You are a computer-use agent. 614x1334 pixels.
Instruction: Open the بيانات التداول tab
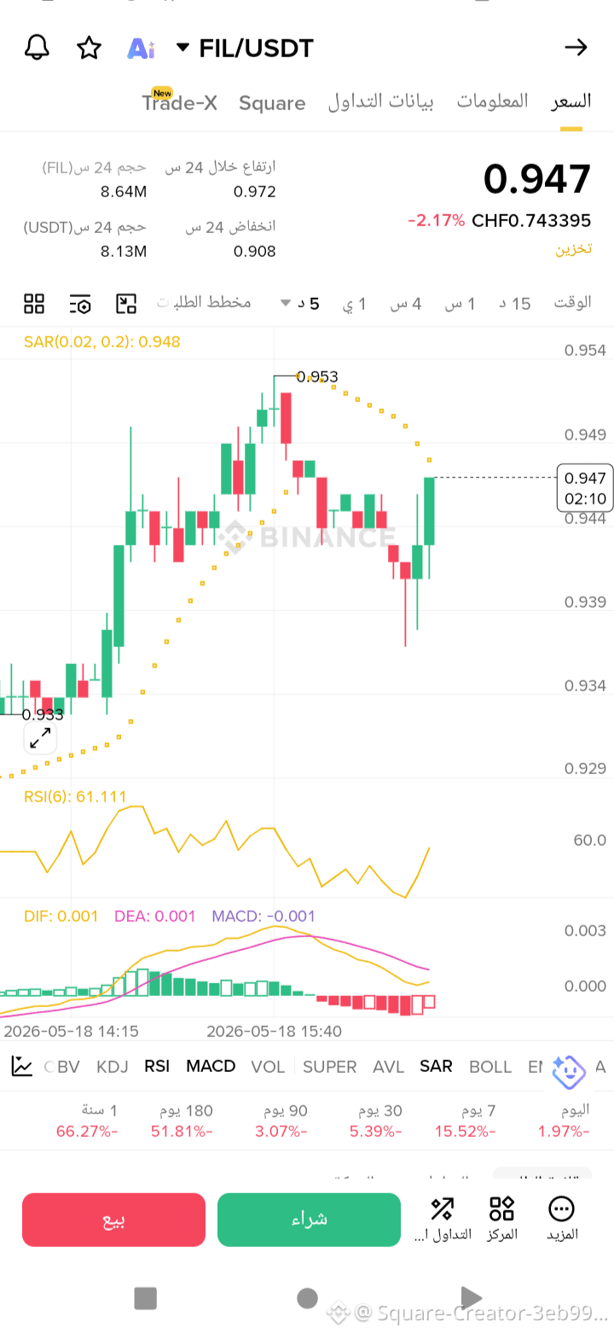pos(380,102)
